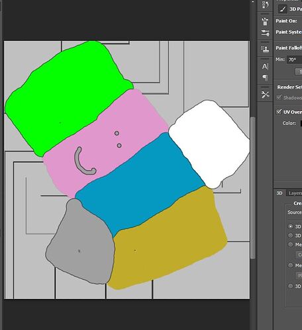Open the Character panel icon

click(x=265, y=66)
